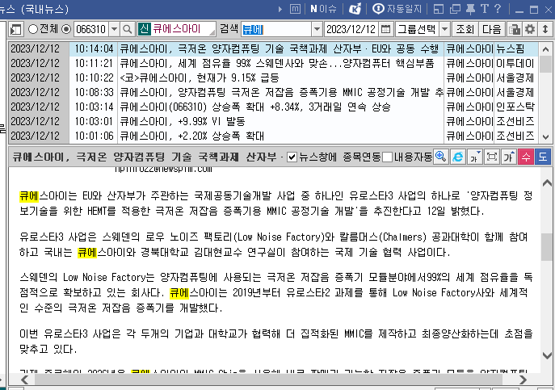555x390 pixels.
Task: Toggle 뉴스창에 종목연동 checkbox
Action: (292, 157)
